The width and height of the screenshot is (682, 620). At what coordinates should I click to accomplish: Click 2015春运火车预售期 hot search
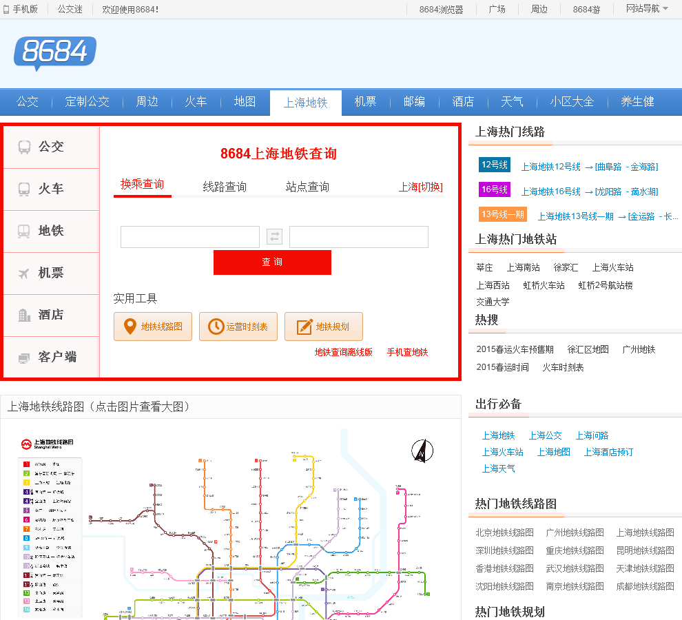[x=515, y=349]
